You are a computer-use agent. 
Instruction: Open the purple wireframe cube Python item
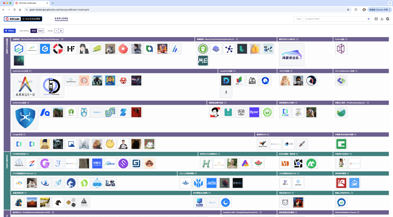tap(341, 49)
